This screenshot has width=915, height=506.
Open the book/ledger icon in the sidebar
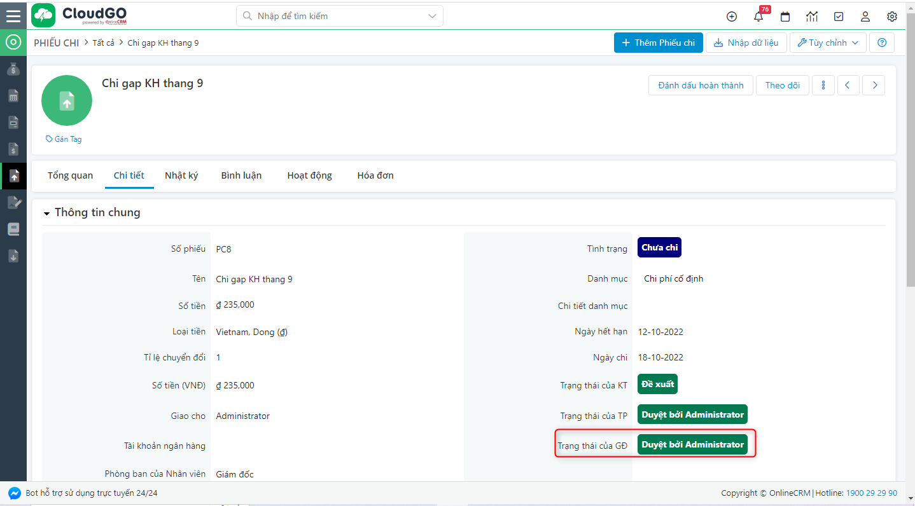click(13, 229)
